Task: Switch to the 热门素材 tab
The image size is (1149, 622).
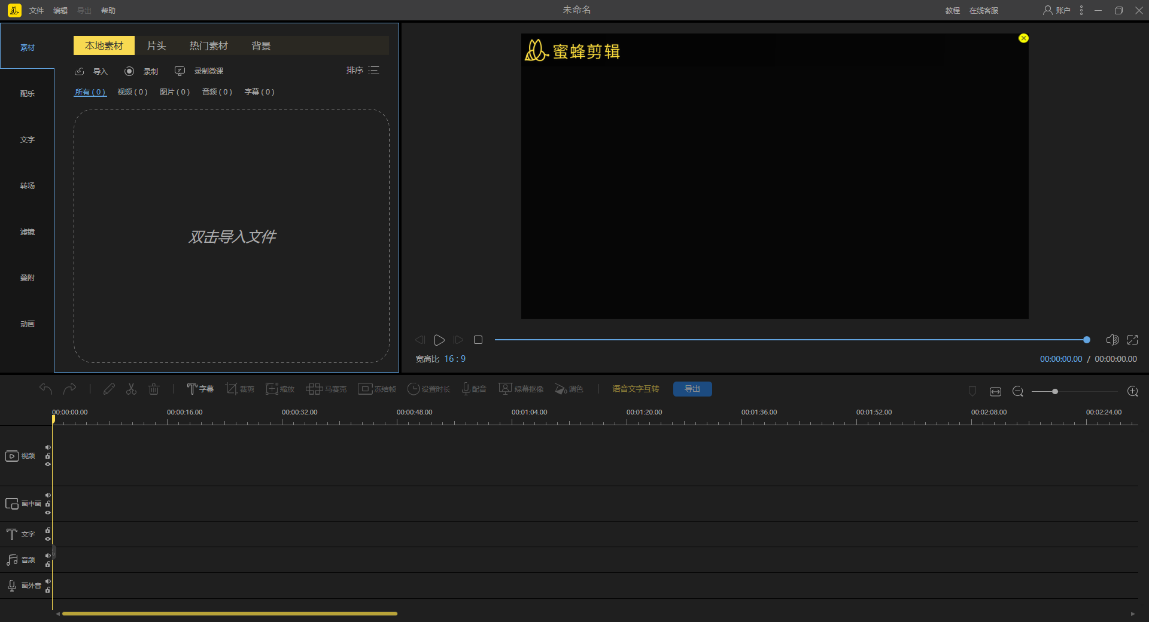Action: (x=208, y=46)
